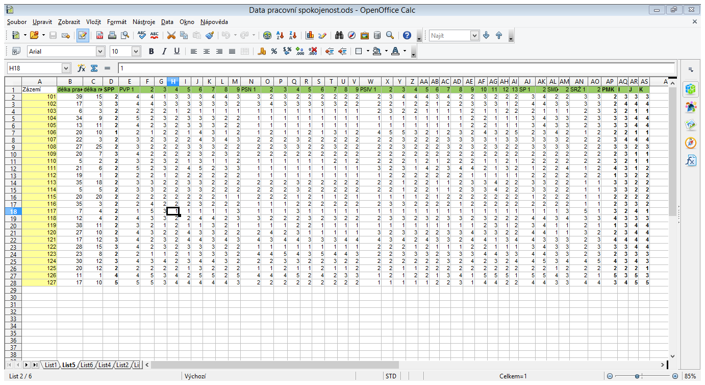Send document as e-mail icon

[65, 35]
